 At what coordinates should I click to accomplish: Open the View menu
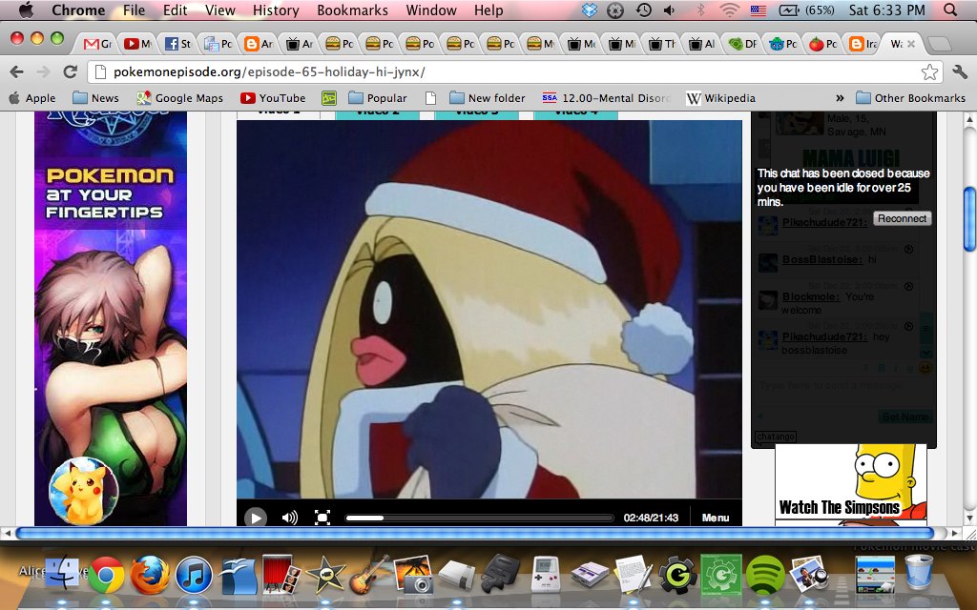220,10
